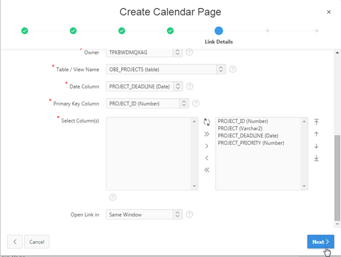The image size is (341, 257).
Task: Move selected column down one position
Action: 317,146
